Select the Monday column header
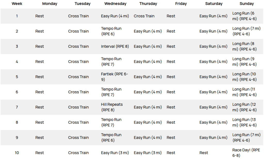The width and height of the screenshot is (264, 161). [50, 4]
